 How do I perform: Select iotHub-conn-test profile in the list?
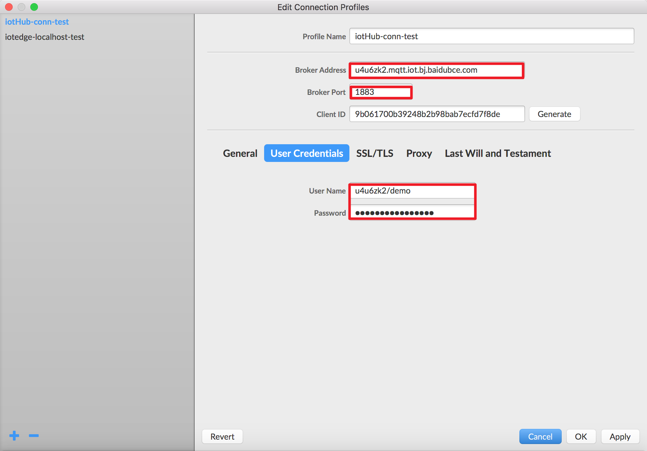pyautogui.click(x=37, y=22)
